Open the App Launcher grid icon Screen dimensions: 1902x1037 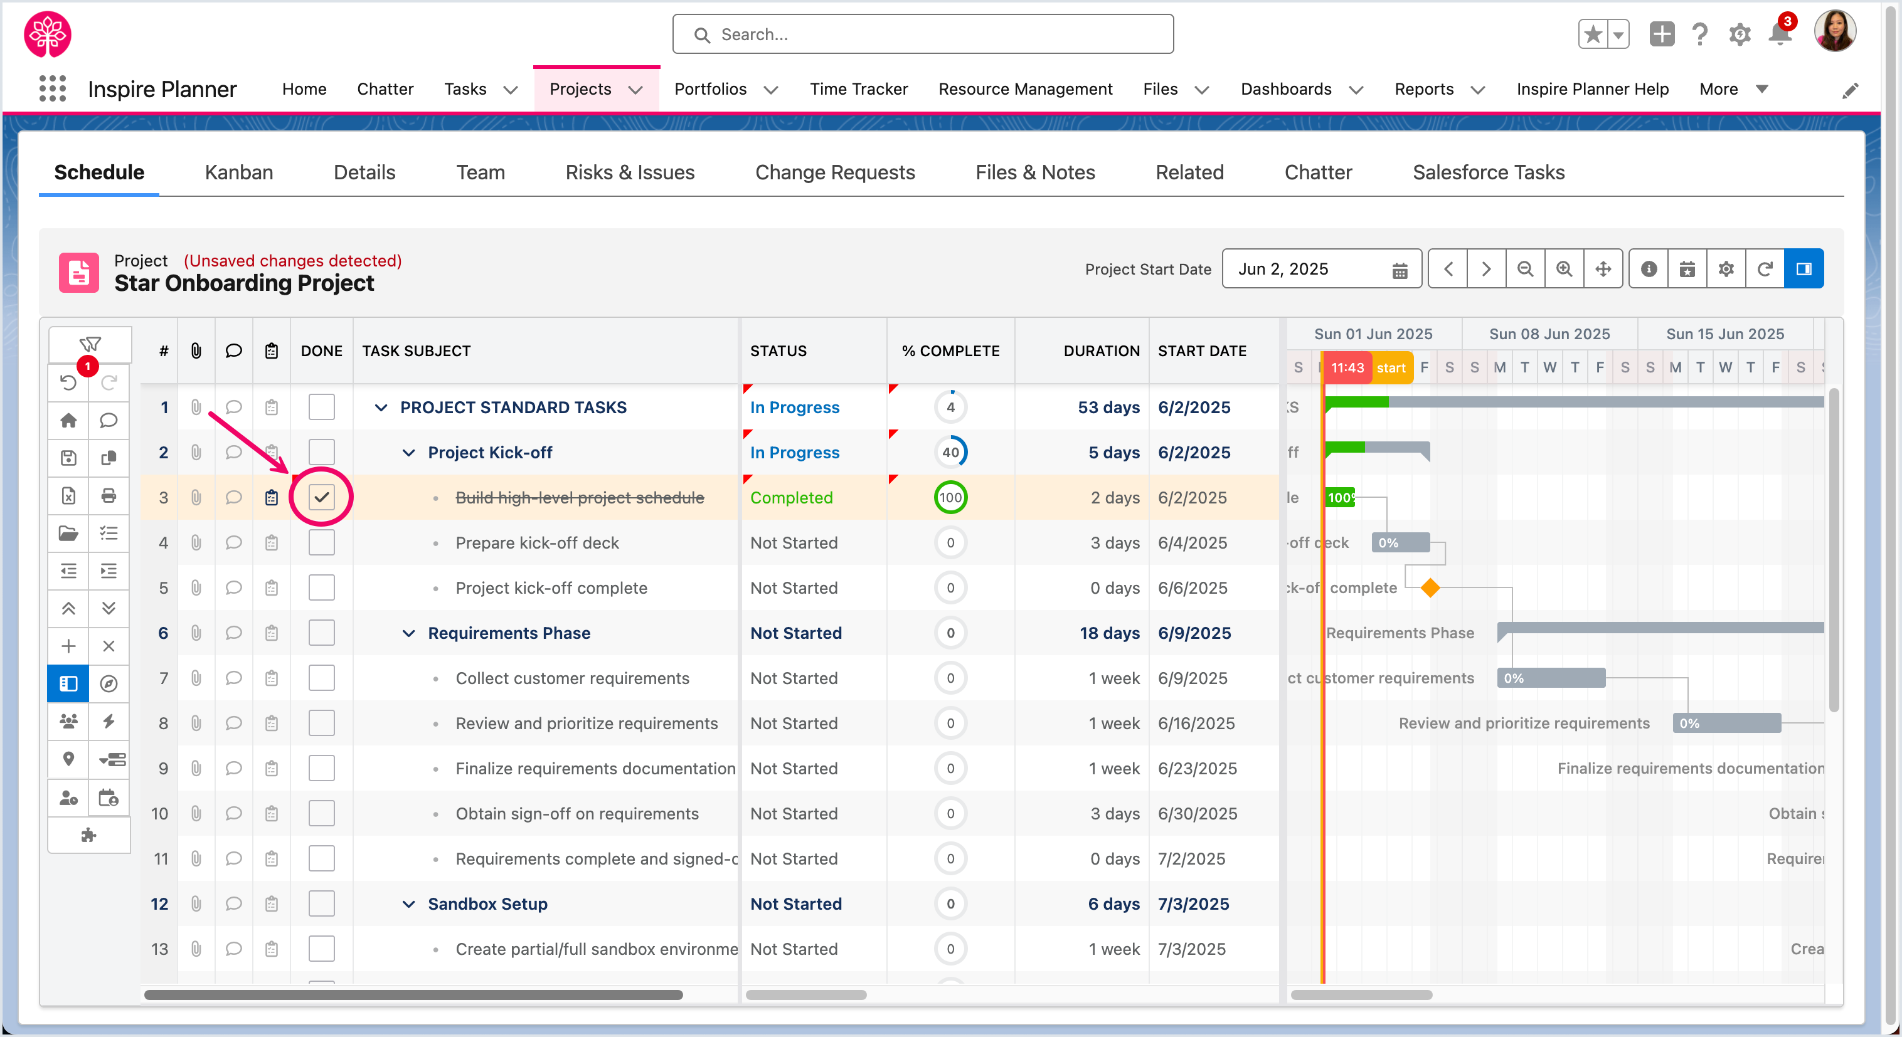pyautogui.click(x=53, y=88)
